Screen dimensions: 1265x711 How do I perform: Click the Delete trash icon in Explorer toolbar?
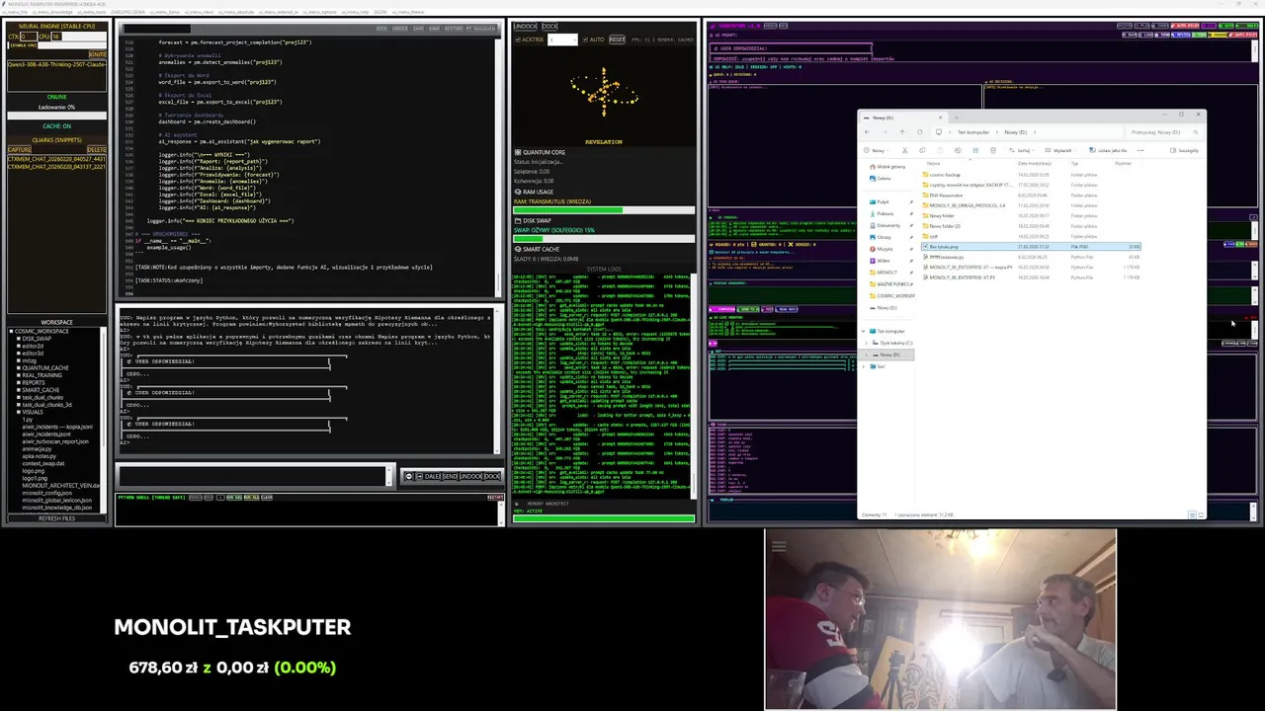[x=993, y=150]
